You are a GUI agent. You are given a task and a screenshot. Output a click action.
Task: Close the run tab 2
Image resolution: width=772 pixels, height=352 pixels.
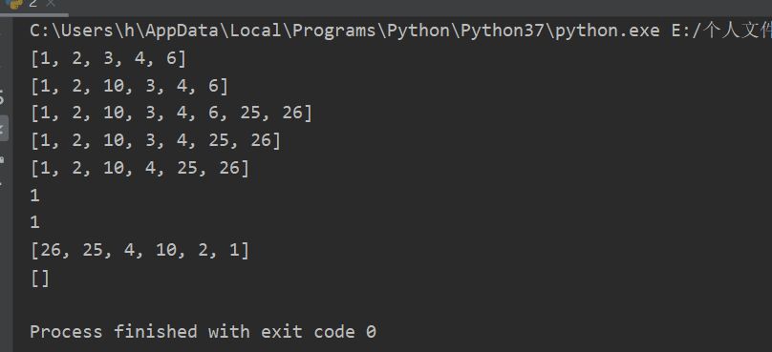pyautogui.click(x=50, y=4)
